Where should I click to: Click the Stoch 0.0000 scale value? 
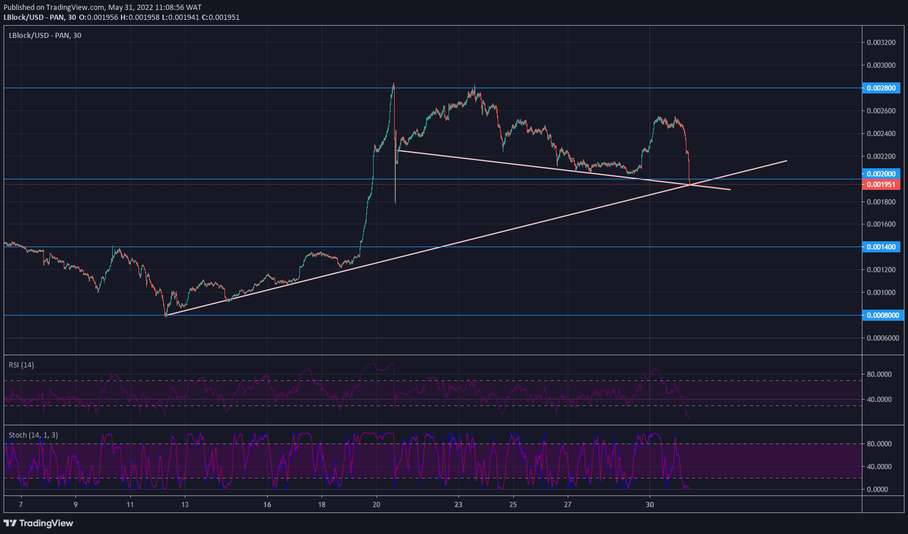878,490
